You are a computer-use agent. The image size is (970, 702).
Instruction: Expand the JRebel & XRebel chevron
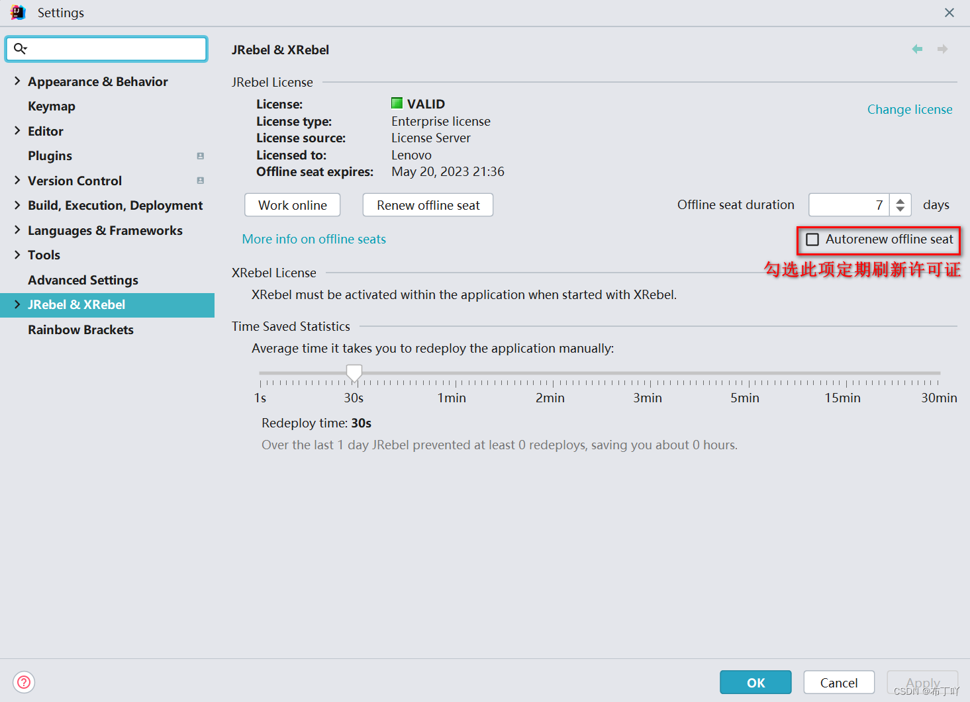17,304
